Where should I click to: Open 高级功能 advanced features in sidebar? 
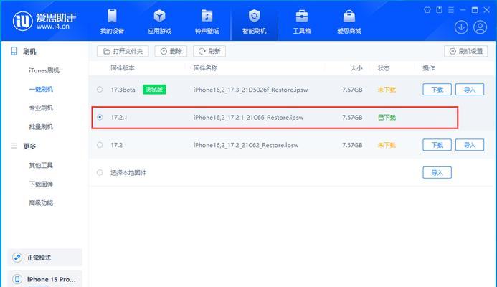41,202
